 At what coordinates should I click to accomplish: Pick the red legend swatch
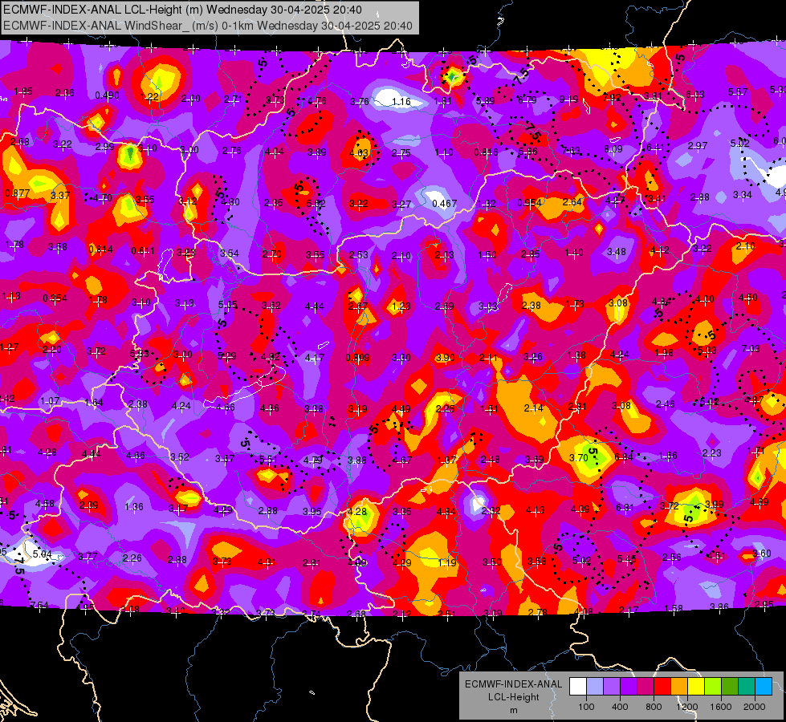click(662, 686)
